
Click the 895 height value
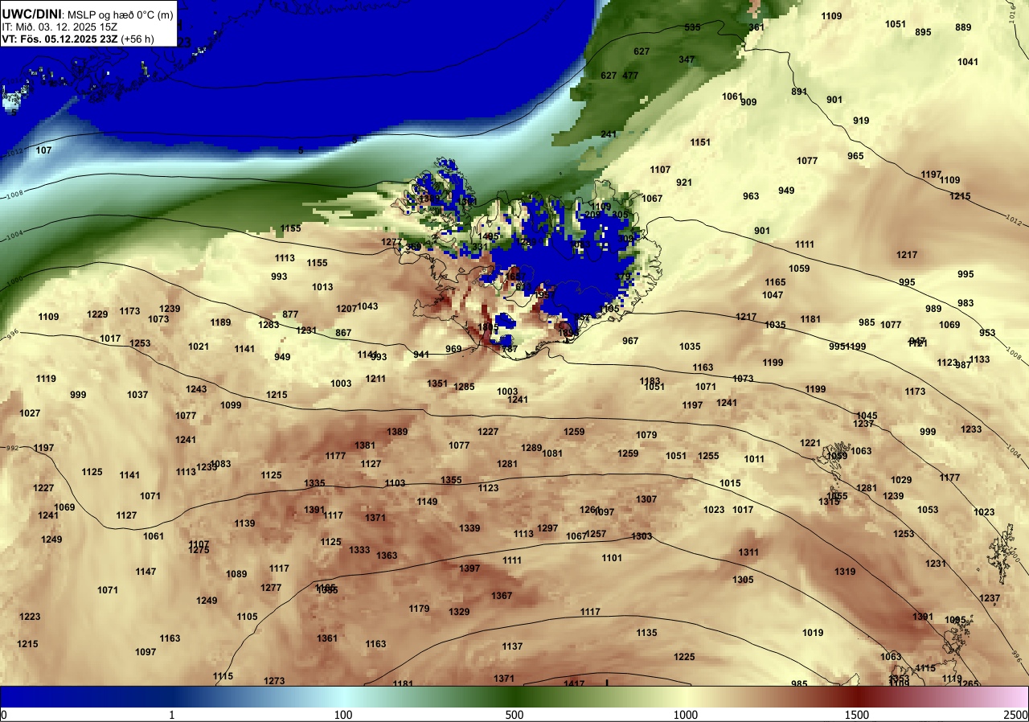click(x=923, y=32)
